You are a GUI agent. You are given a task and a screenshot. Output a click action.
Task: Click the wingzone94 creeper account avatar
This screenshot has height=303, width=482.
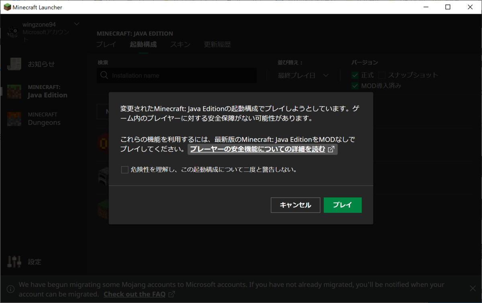tap(13, 31)
